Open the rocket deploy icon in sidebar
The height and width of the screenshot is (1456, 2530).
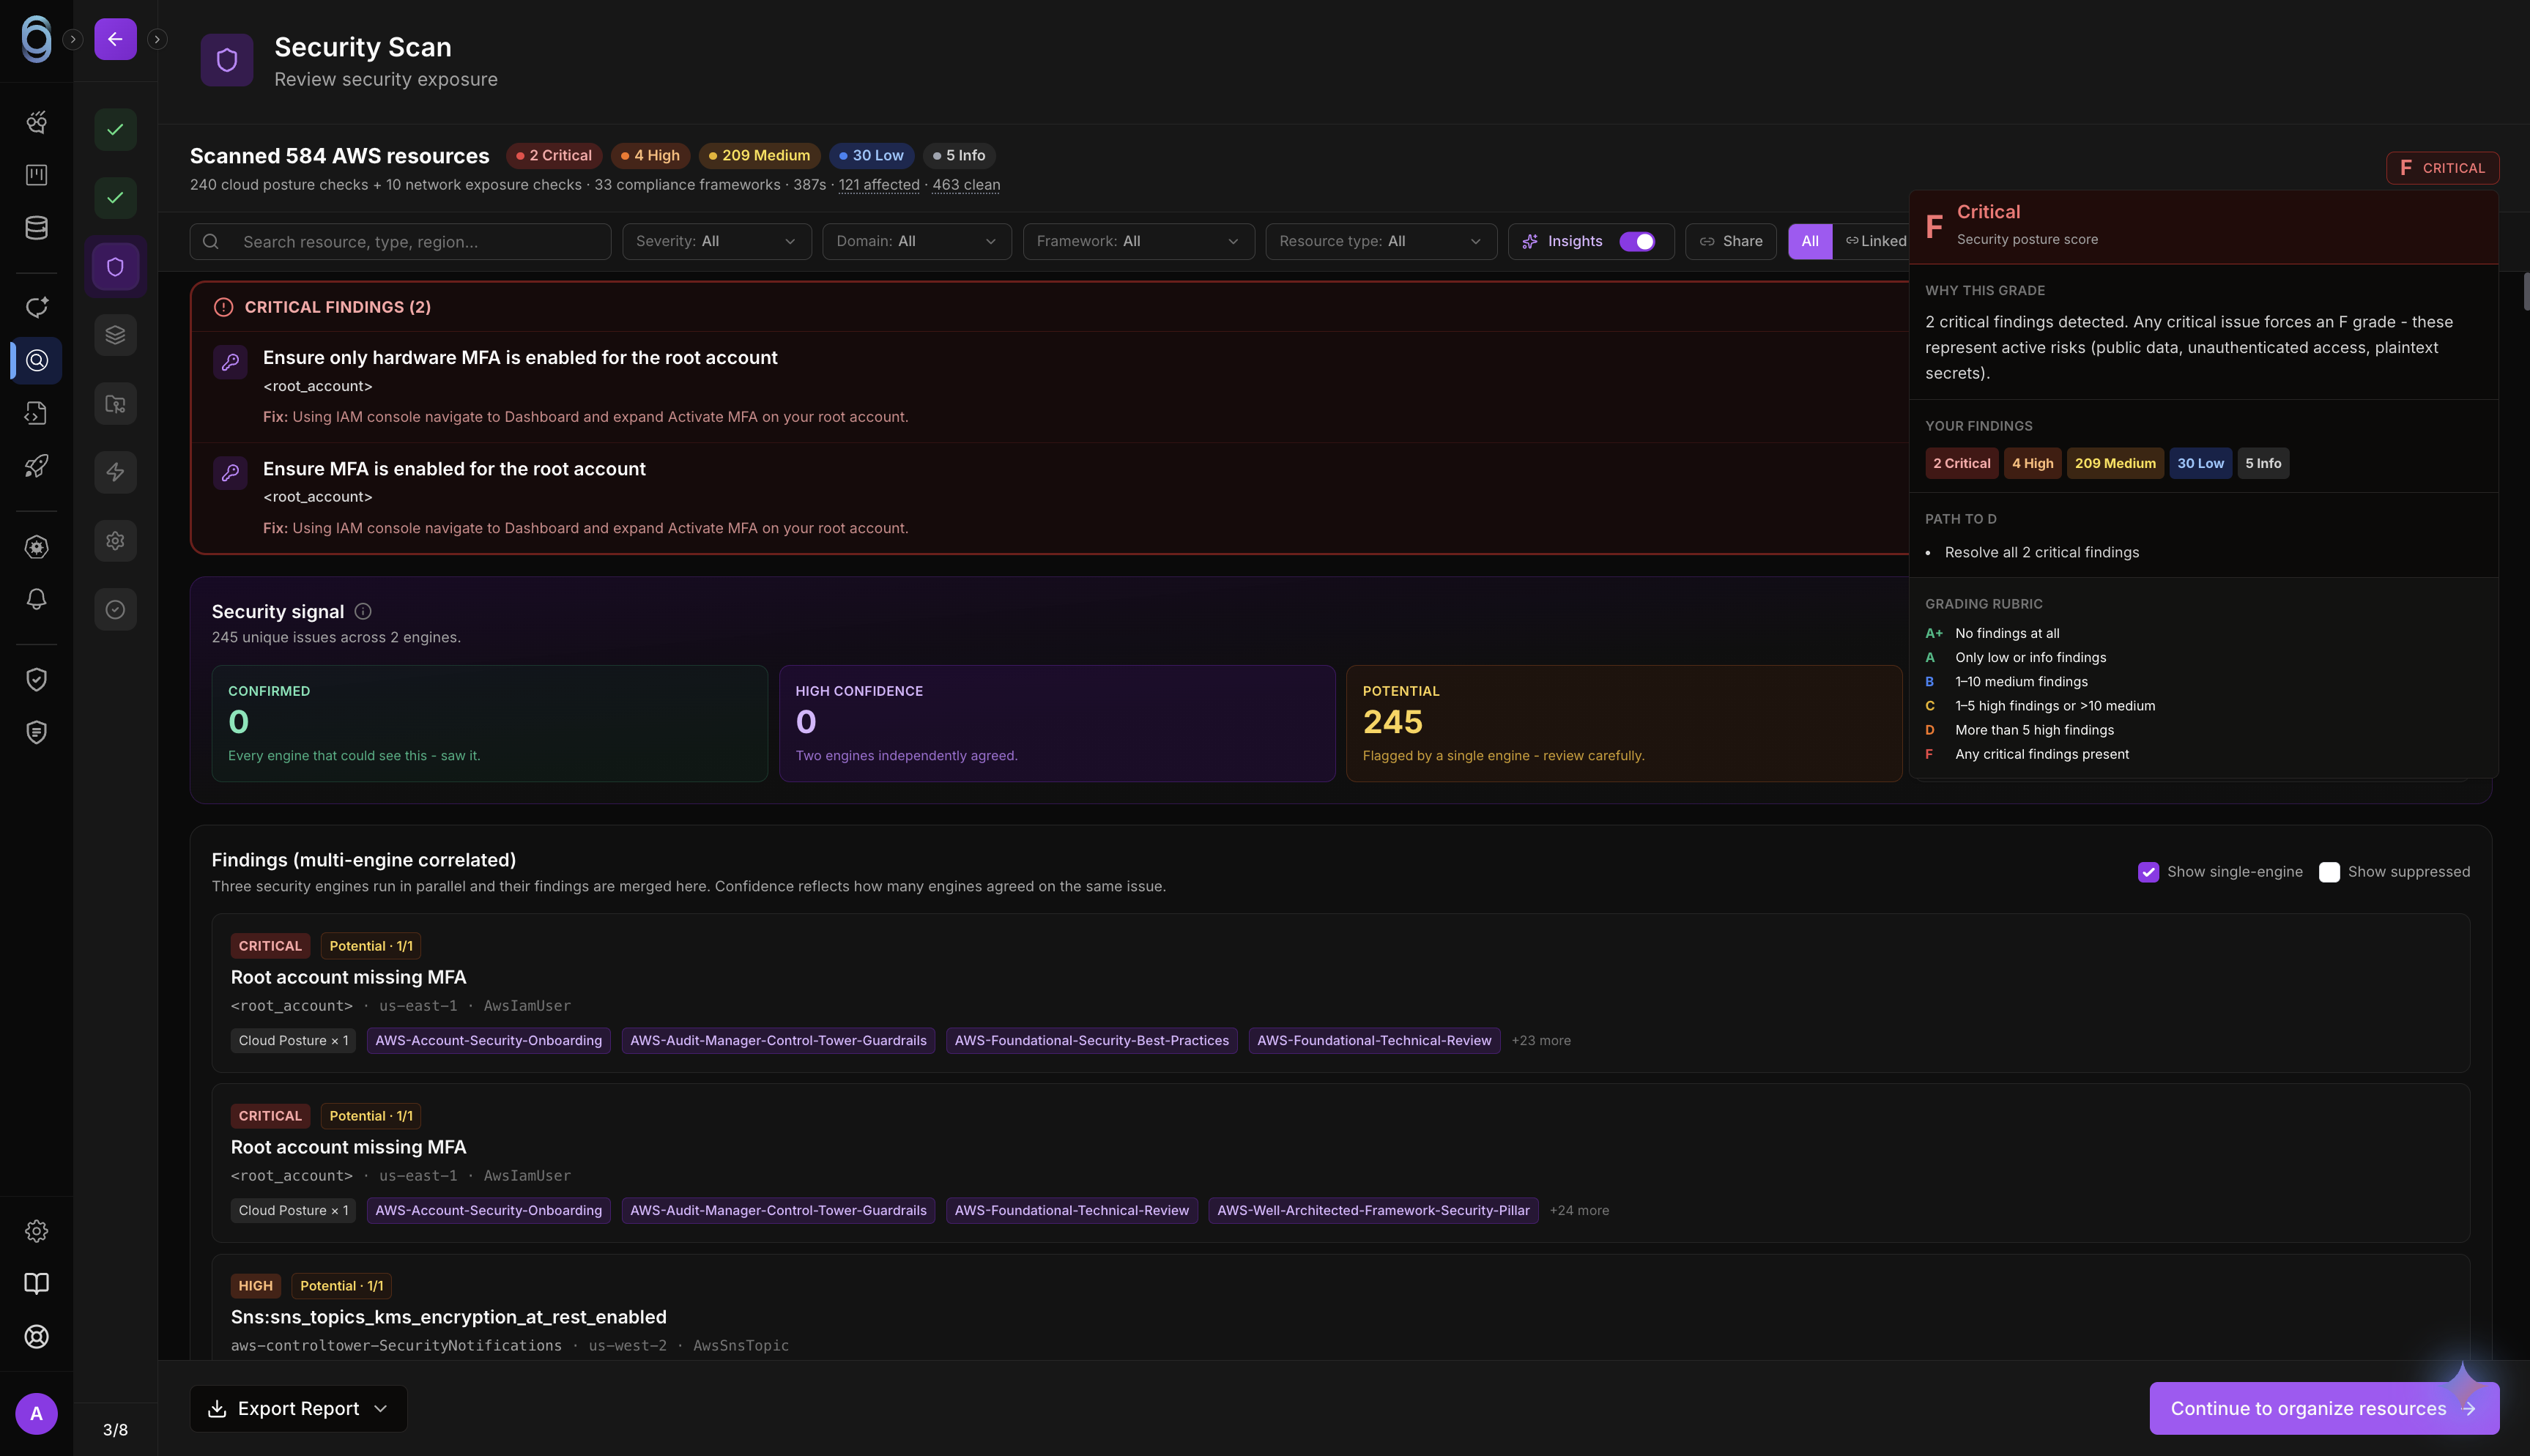36,466
